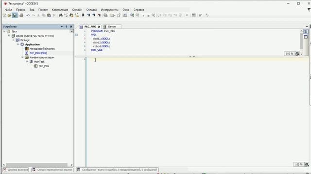
Task: Collapse the Конфигурация задач node
Action: click(x=22, y=57)
